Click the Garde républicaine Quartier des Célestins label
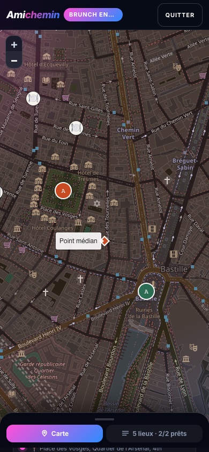Screen dimensions: 209x452 coord(42,371)
